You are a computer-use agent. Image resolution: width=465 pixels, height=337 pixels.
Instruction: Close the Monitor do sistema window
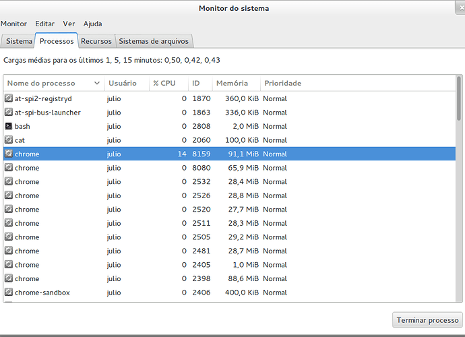click(x=460, y=7)
